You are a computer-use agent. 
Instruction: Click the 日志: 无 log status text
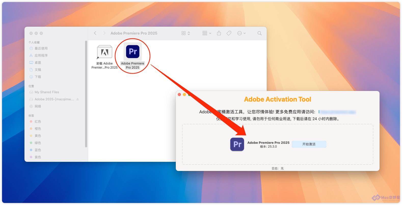(278, 168)
